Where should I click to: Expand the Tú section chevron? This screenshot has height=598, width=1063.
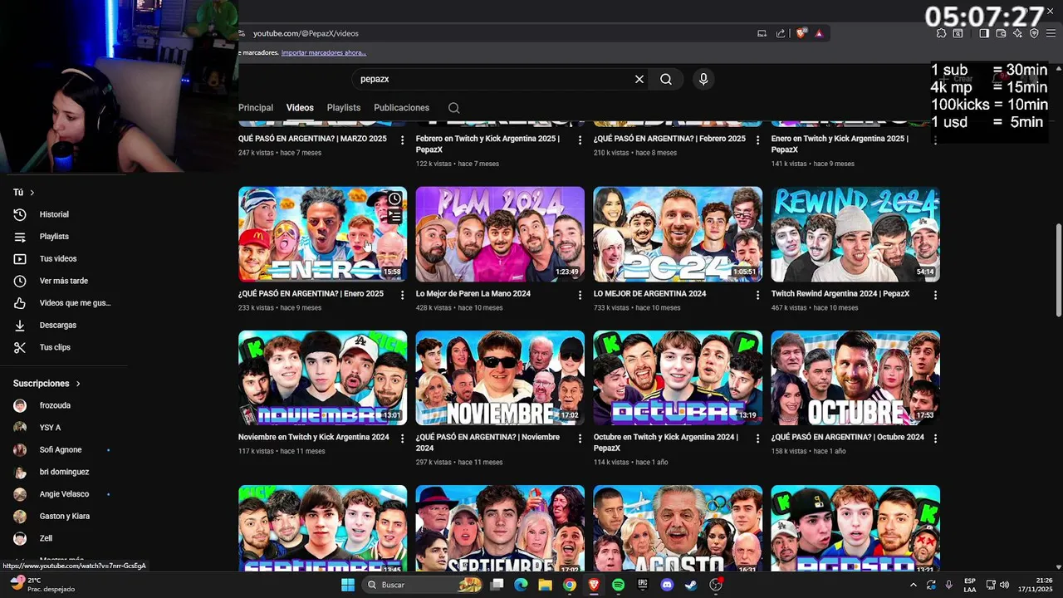[x=32, y=193]
